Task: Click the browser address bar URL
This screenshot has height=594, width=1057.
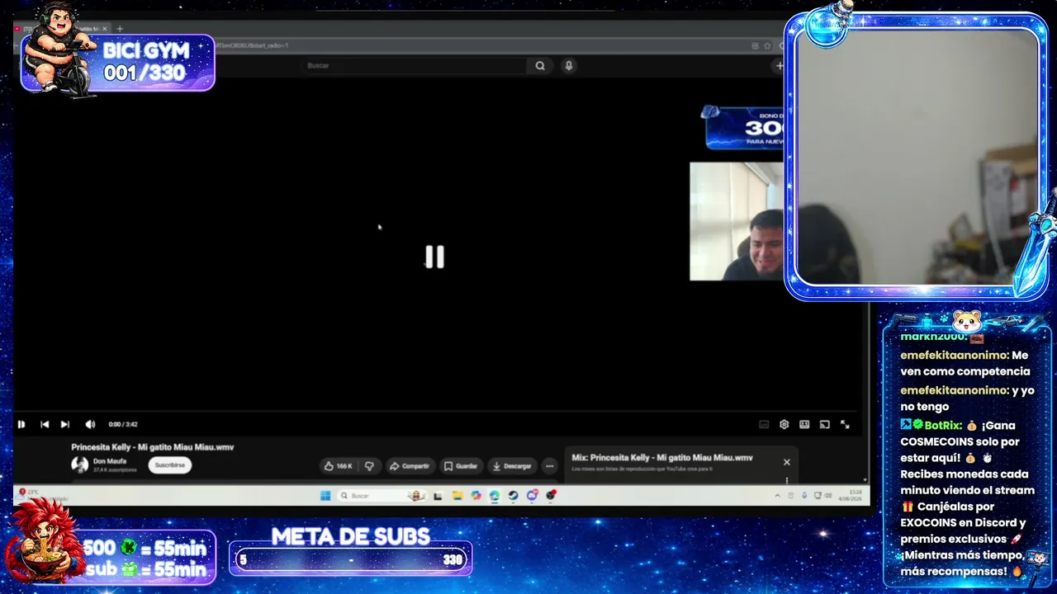Action: [253, 45]
